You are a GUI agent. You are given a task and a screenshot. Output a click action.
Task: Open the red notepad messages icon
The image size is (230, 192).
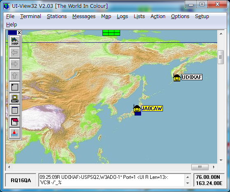pos(15,122)
